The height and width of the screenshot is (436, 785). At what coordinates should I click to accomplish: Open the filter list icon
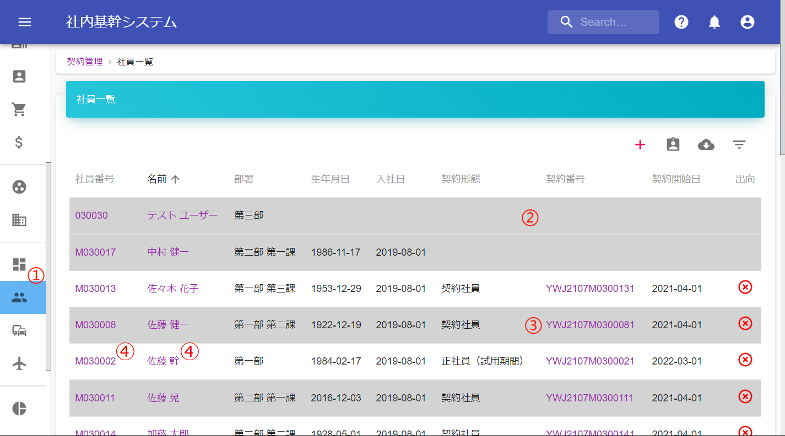click(739, 145)
